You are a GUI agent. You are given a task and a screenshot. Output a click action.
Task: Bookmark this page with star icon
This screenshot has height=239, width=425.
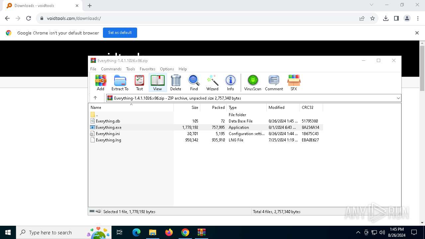[373, 18]
